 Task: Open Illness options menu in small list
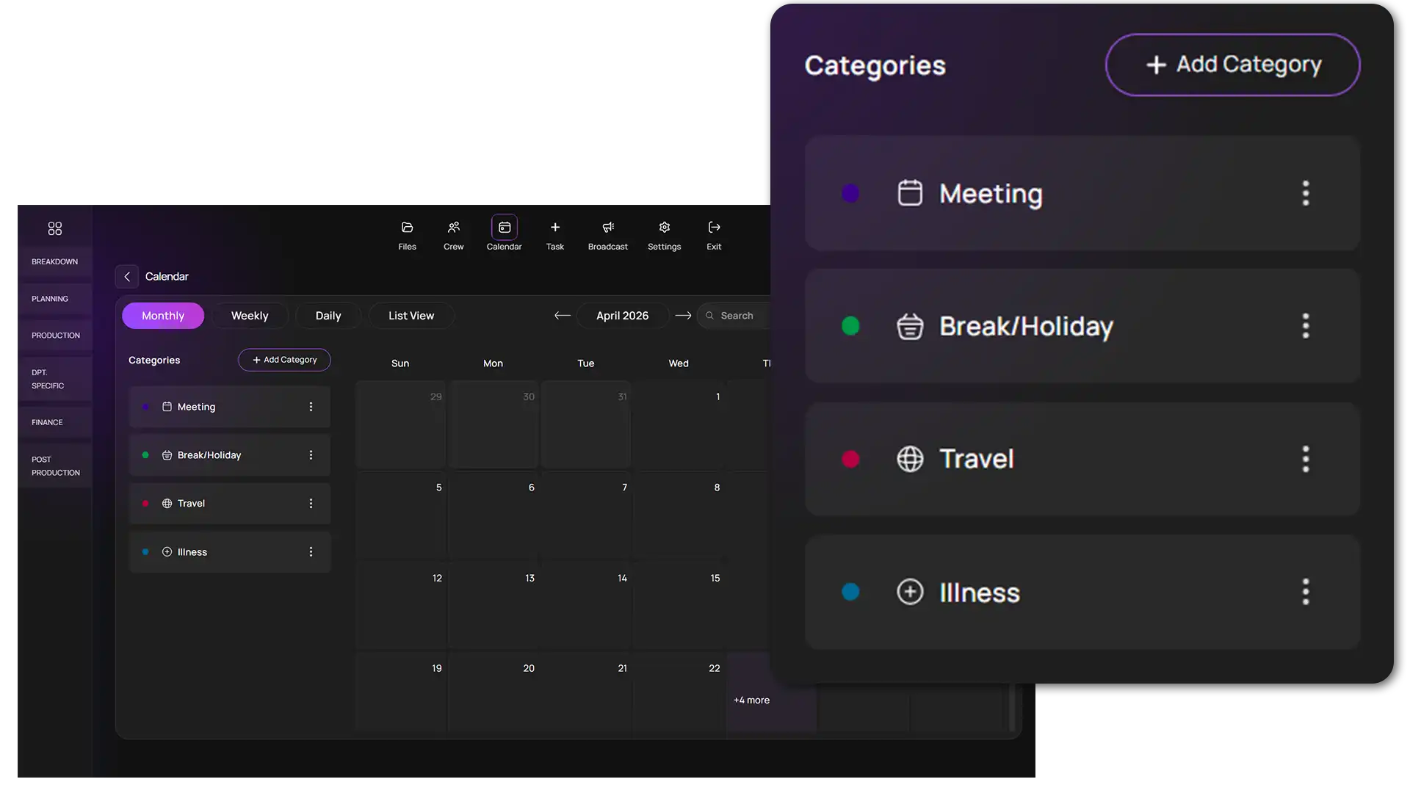coord(311,552)
